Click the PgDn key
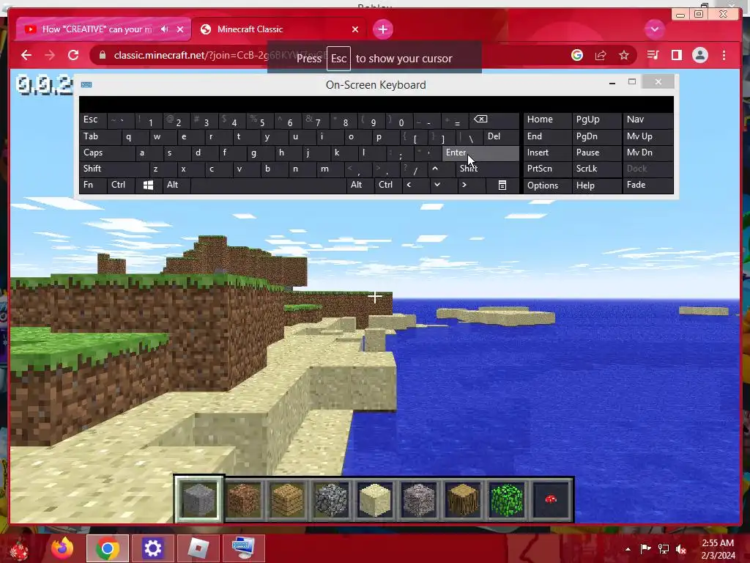This screenshot has width=750, height=563. tap(596, 136)
